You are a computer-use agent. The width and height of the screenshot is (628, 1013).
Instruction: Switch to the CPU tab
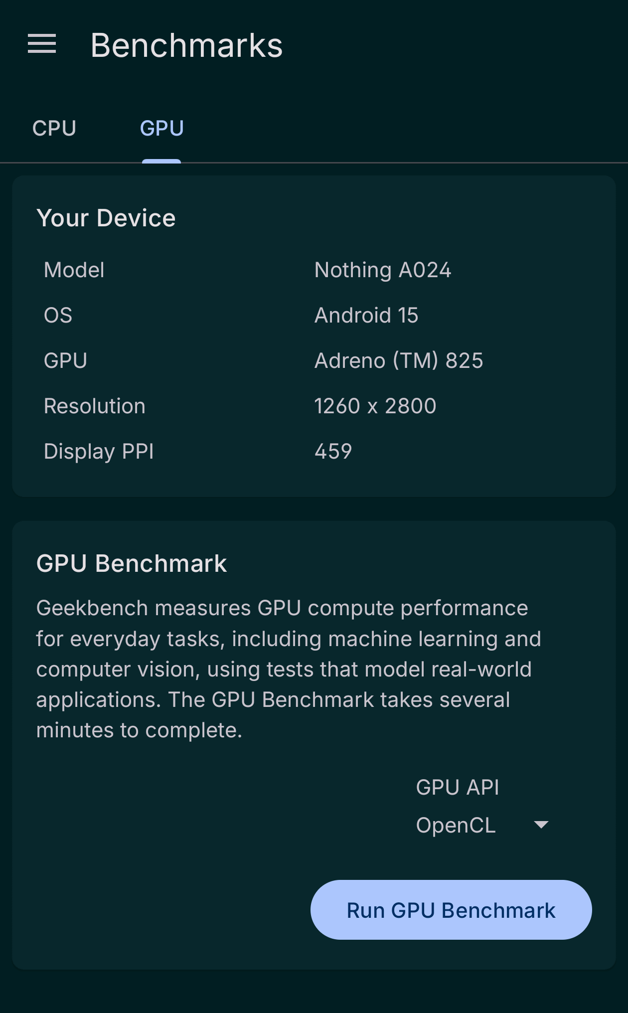point(54,129)
